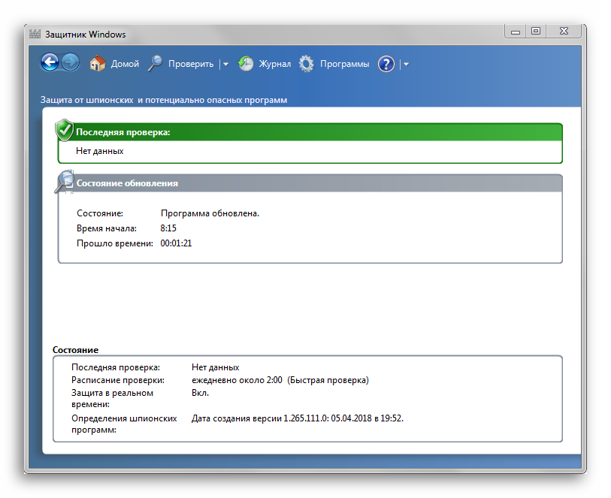Click the update status magnifier icon
The image size is (611, 498).
pyautogui.click(x=65, y=182)
